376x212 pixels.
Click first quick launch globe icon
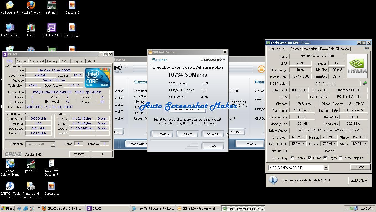click(19, 208)
